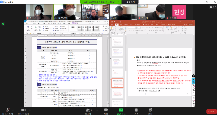
Task: Click the green share screen button
Action: (x=121, y=110)
